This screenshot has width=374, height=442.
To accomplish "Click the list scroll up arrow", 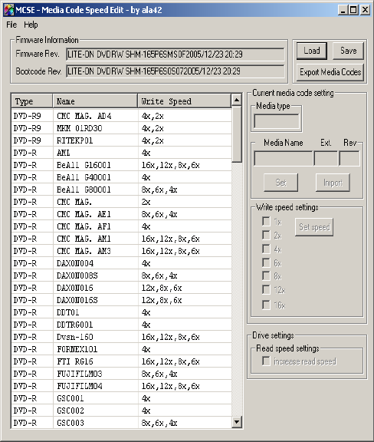I will (x=237, y=100).
